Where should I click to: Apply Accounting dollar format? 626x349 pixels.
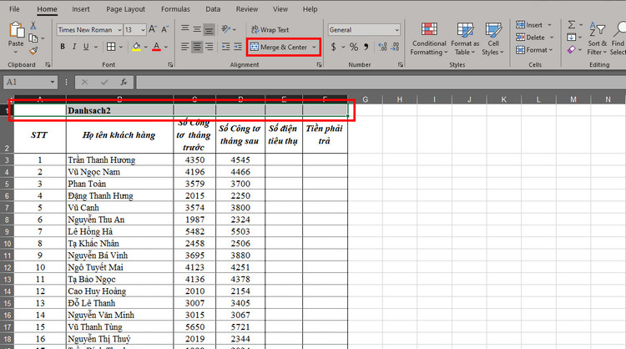333,47
